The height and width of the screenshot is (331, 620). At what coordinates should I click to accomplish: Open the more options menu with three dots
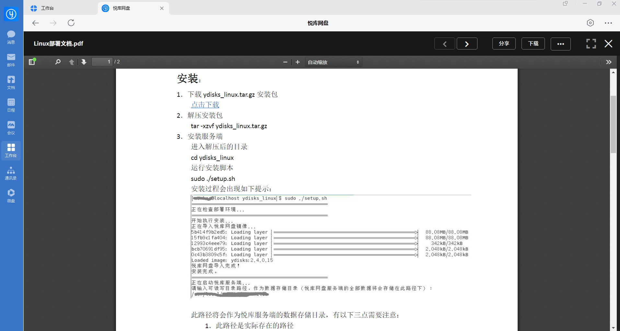[x=561, y=44]
